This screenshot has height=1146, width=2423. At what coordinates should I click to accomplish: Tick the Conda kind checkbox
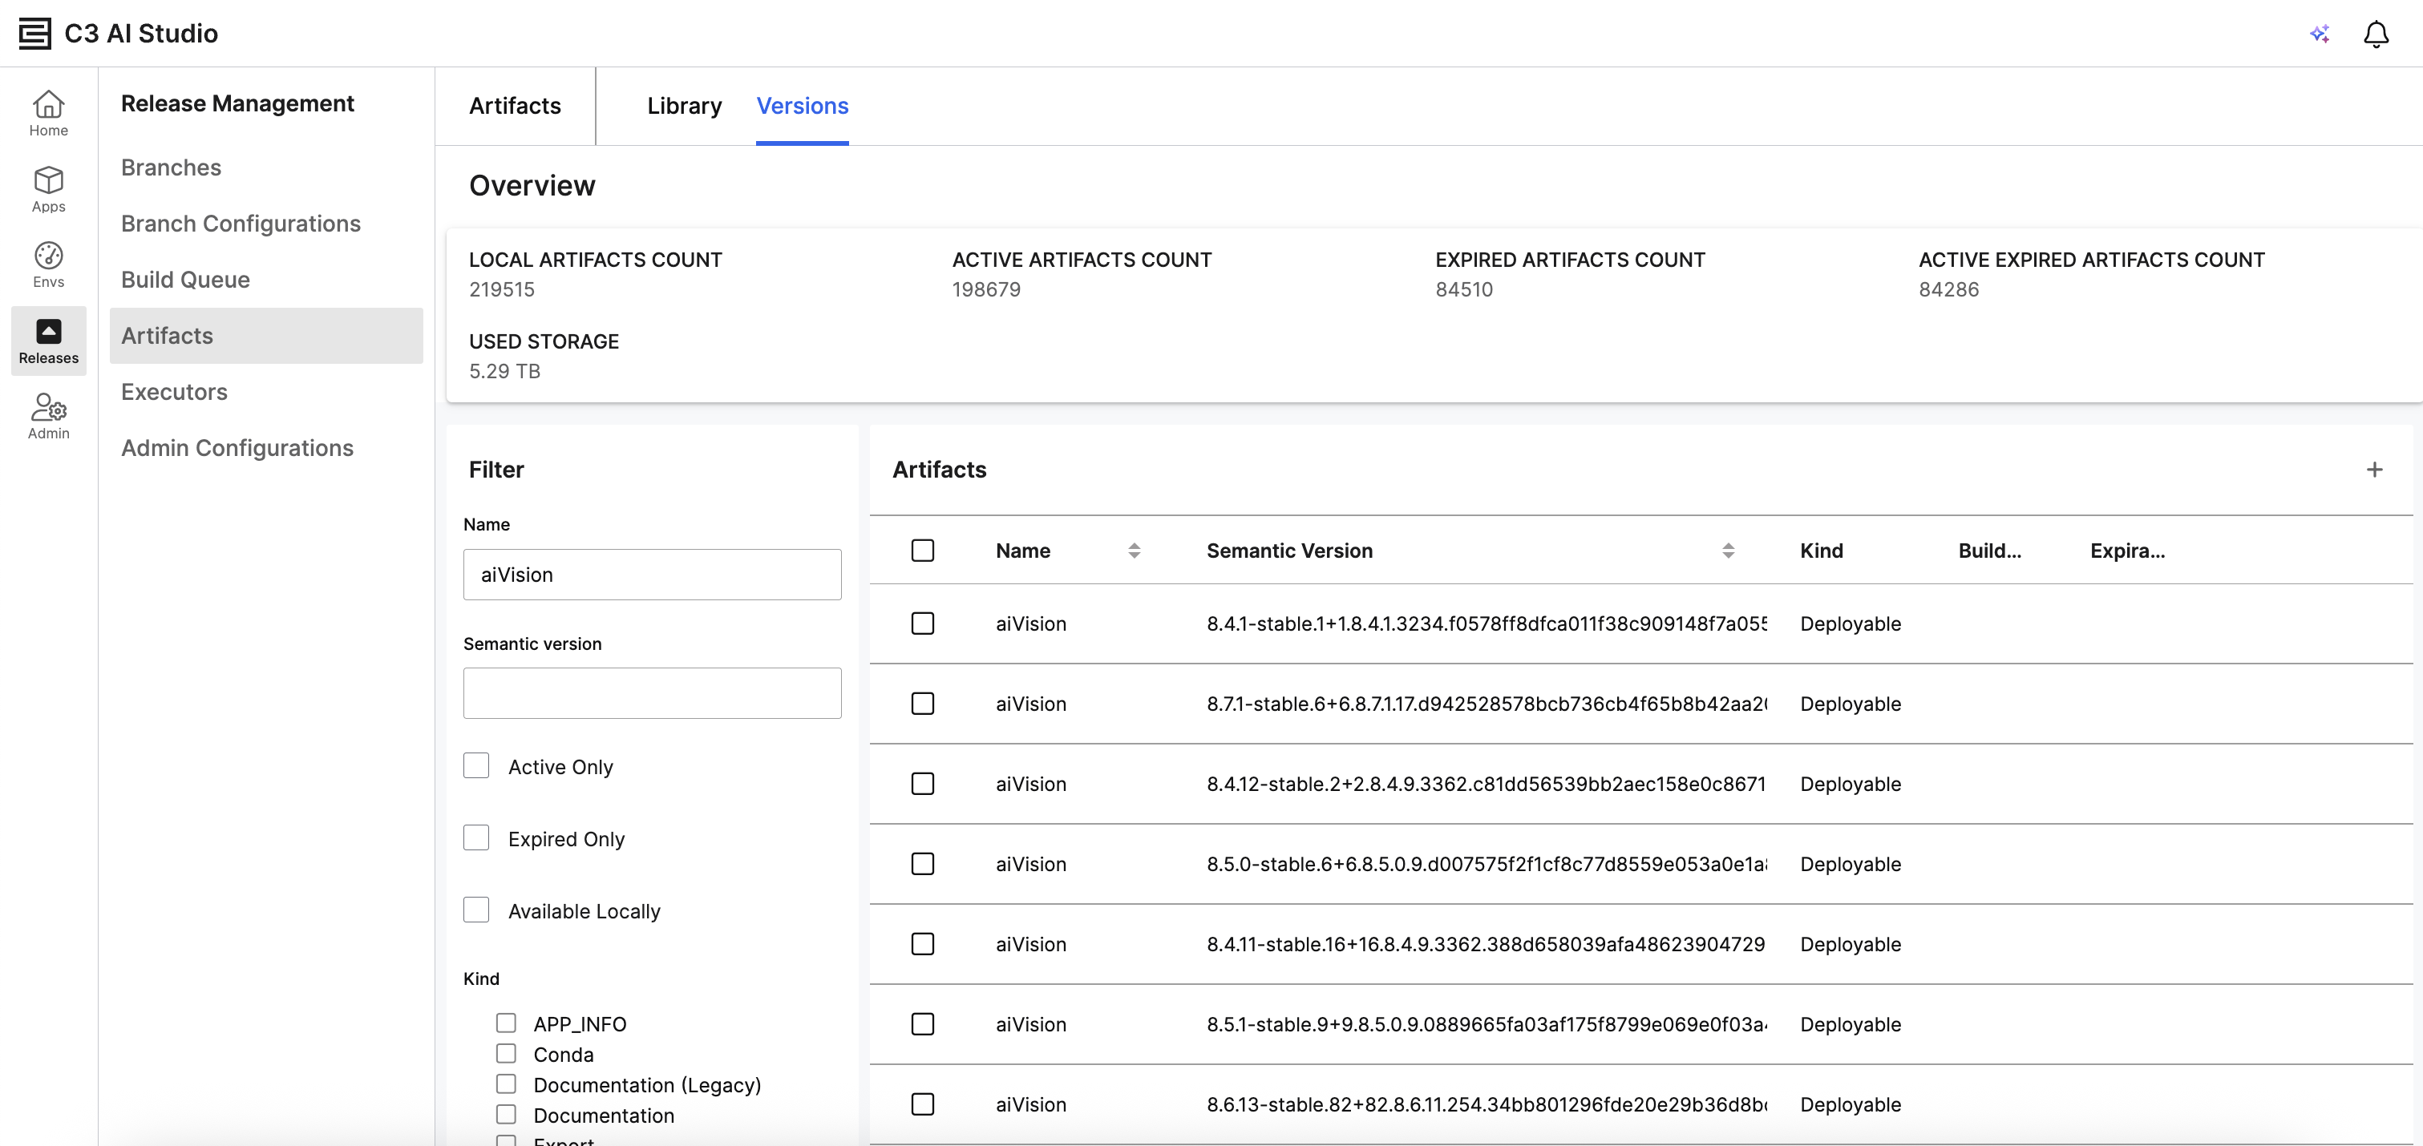pos(506,1053)
